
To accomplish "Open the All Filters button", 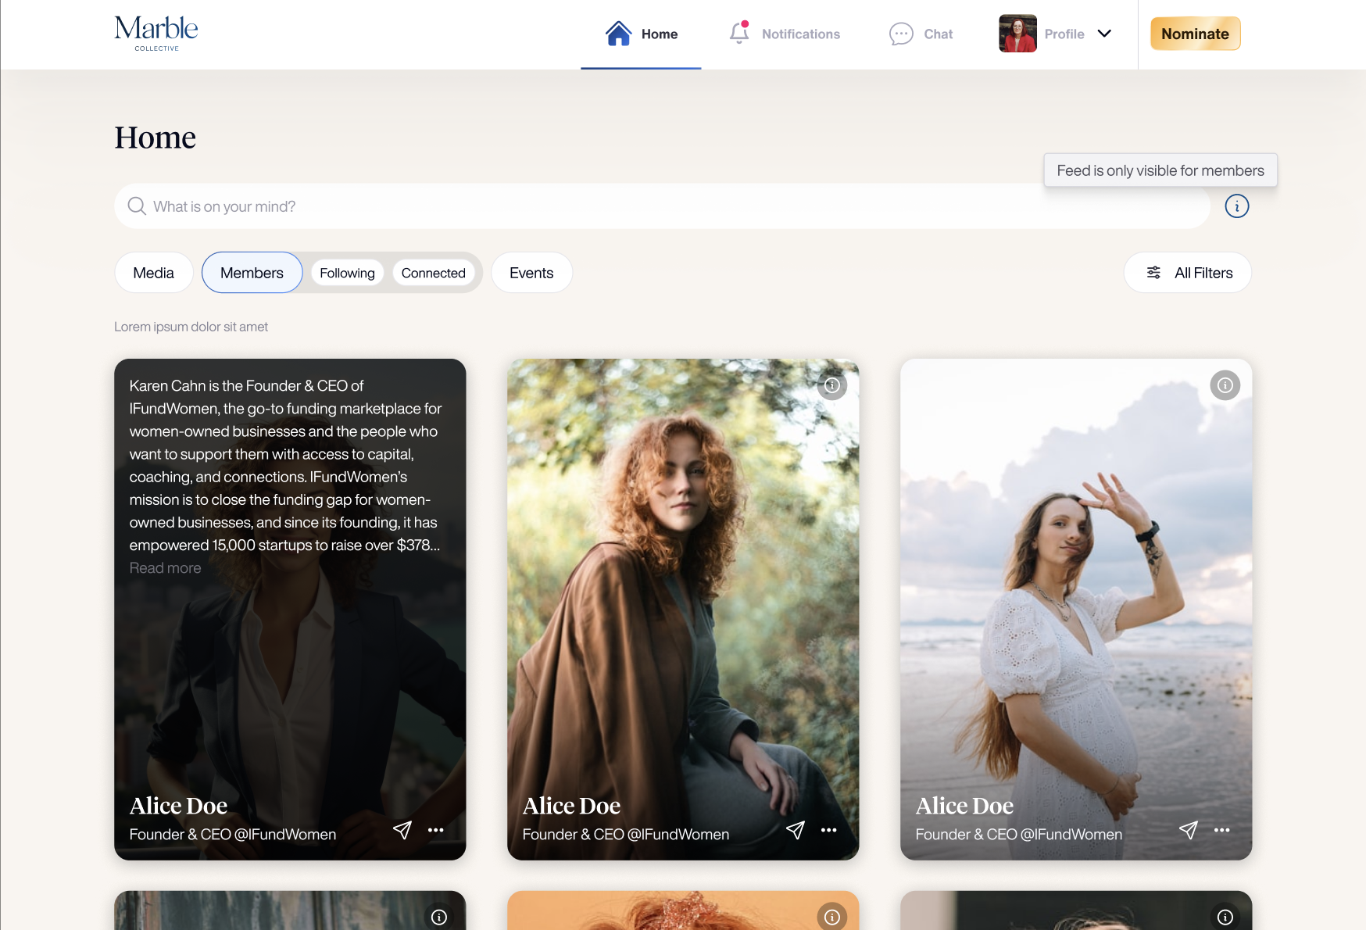I will pyautogui.click(x=1187, y=273).
